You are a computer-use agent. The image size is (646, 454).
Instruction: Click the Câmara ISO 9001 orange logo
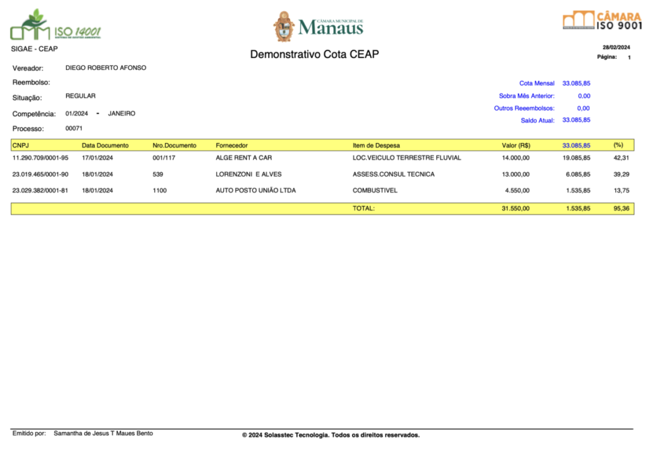point(601,20)
